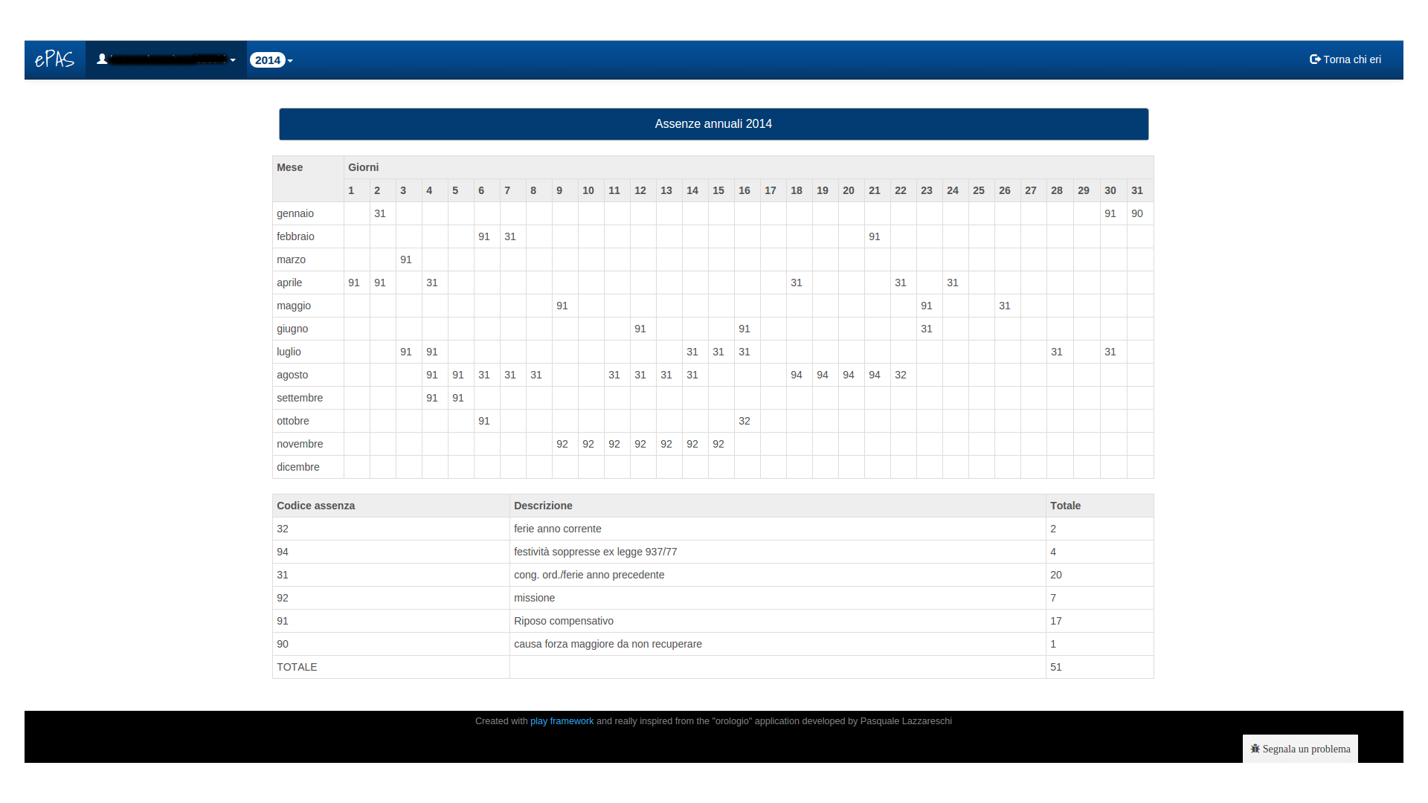The height and width of the screenshot is (803, 1428).
Task: Click code 90 on gennaio day 31
Action: [1136, 213]
